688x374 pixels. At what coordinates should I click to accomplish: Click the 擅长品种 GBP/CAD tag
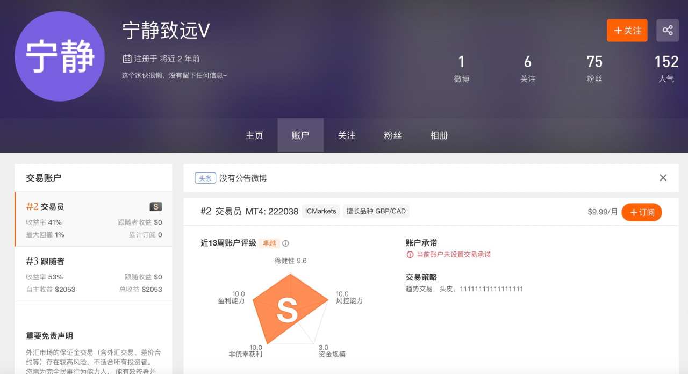point(376,211)
